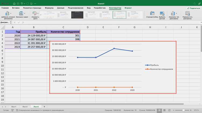This screenshot has height=113, width=202.
Task: Open the 'Главная' ribbon tab
Action: 5,8
